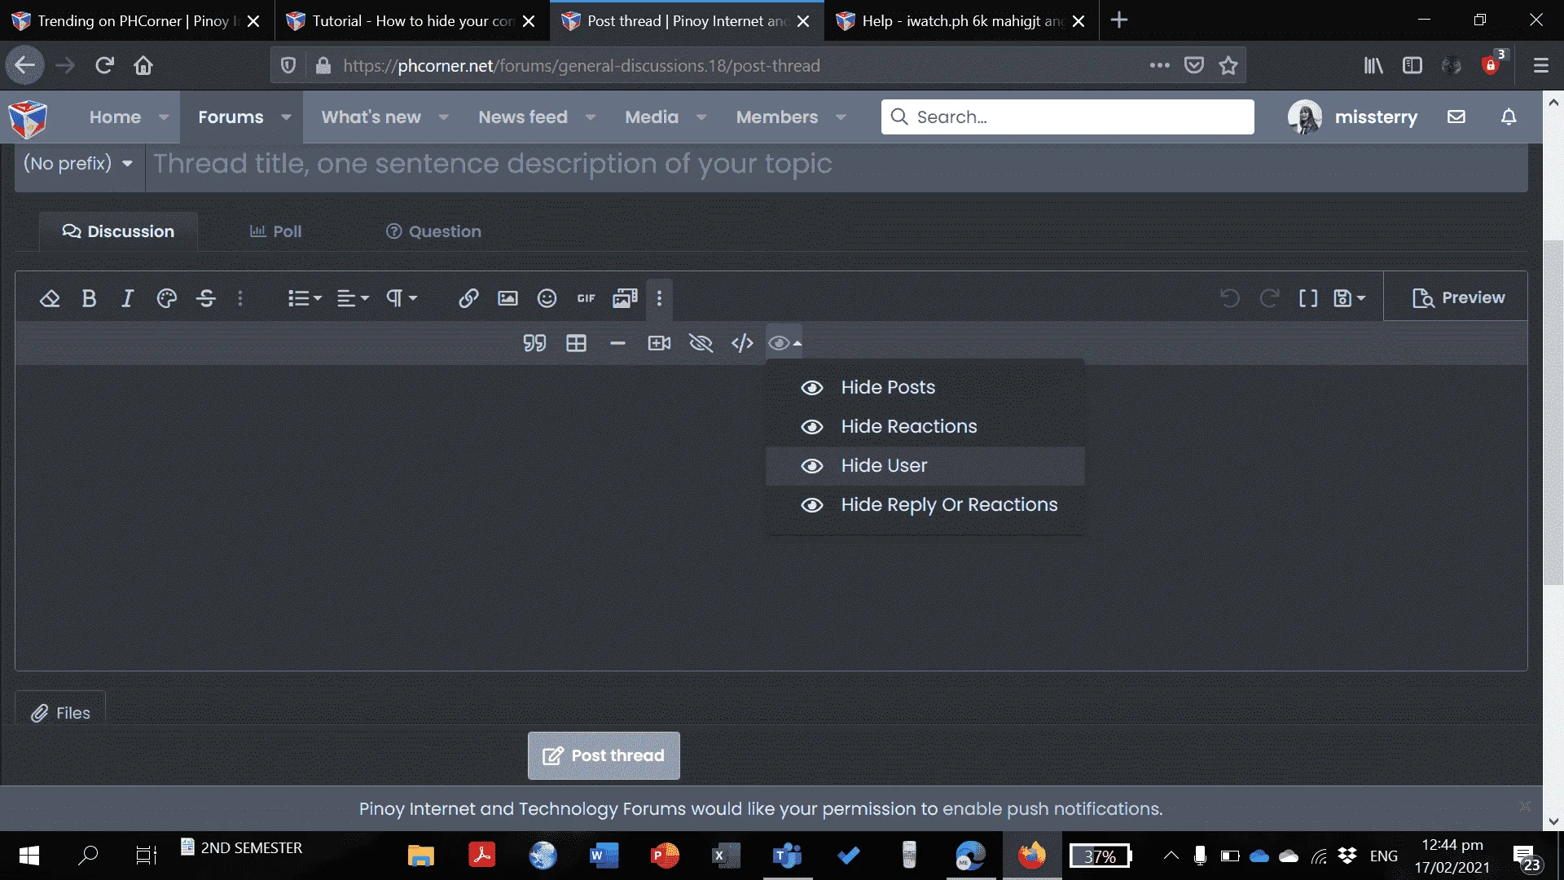The width and height of the screenshot is (1564, 880).
Task: Insert horizontal line icon
Action: point(617,343)
